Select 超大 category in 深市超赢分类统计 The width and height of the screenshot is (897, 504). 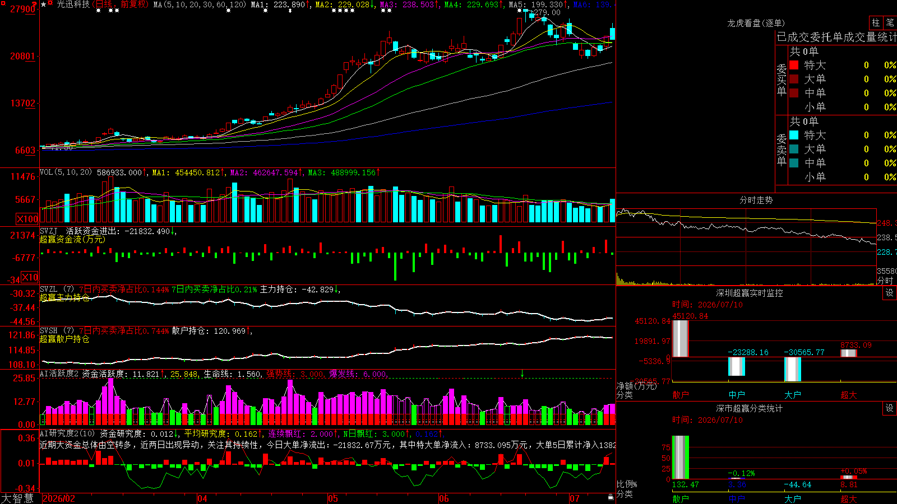click(x=849, y=499)
